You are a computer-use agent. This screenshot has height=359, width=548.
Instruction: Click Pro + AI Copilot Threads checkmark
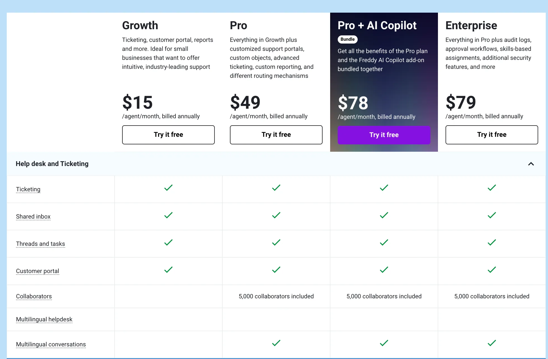pyautogui.click(x=384, y=243)
